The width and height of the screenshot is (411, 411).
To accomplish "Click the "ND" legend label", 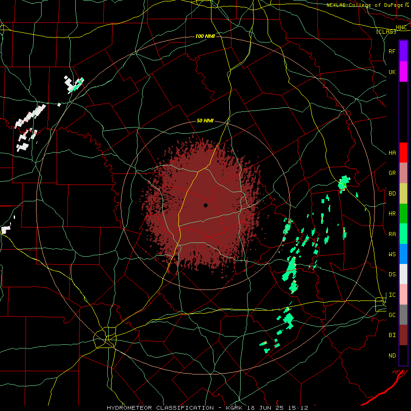I will [x=392, y=356].
